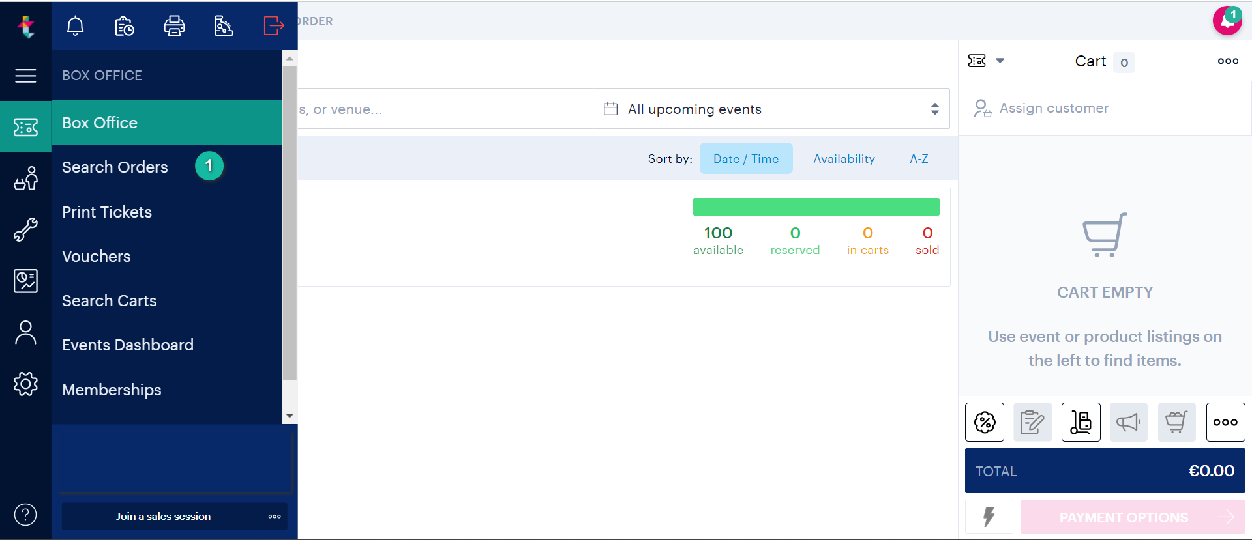Open Search Orders menu item
Image resolution: width=1252 pixels, height=540 pixels.
point(115,167)
